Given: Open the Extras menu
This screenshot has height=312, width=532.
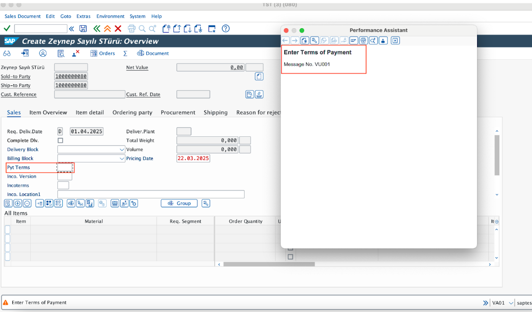Looking at the screenshot, I should (x=84, y=16).
